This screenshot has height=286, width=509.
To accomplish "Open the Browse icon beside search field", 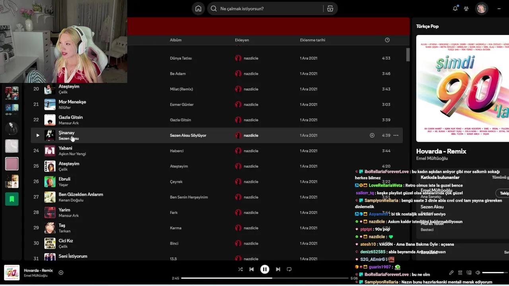I will tap(330, 9).
